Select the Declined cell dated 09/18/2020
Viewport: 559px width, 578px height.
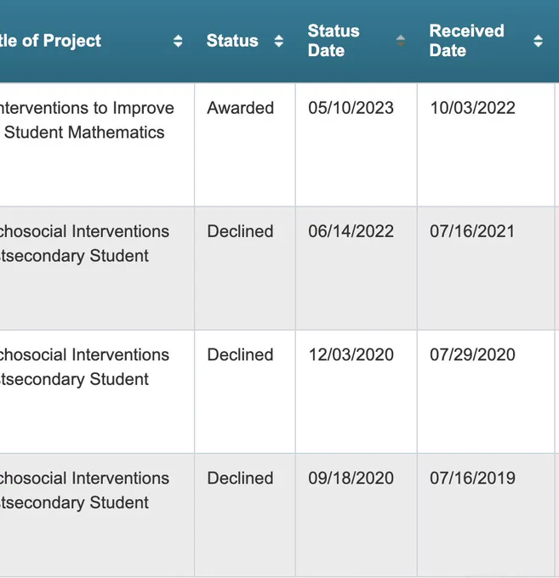click(x=240, y=478)
